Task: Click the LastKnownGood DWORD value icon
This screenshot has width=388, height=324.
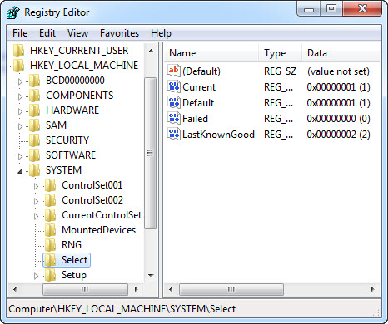Action: [174, 134]
